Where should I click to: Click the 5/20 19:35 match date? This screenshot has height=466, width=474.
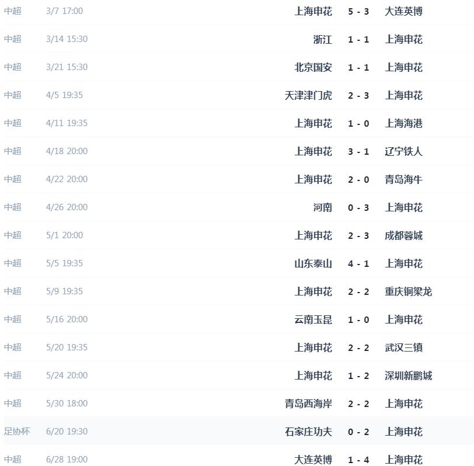tap(67, 347)
